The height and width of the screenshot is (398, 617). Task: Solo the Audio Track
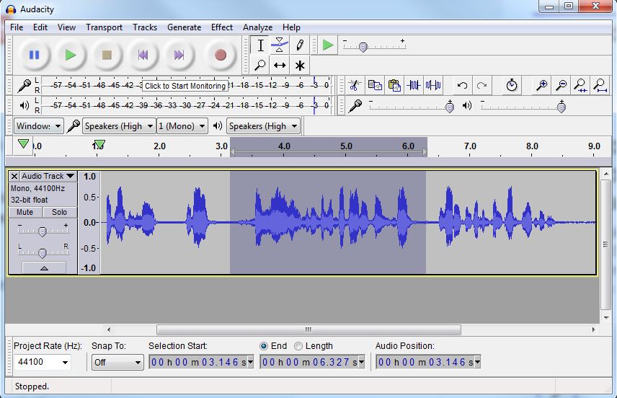point(59,212)
